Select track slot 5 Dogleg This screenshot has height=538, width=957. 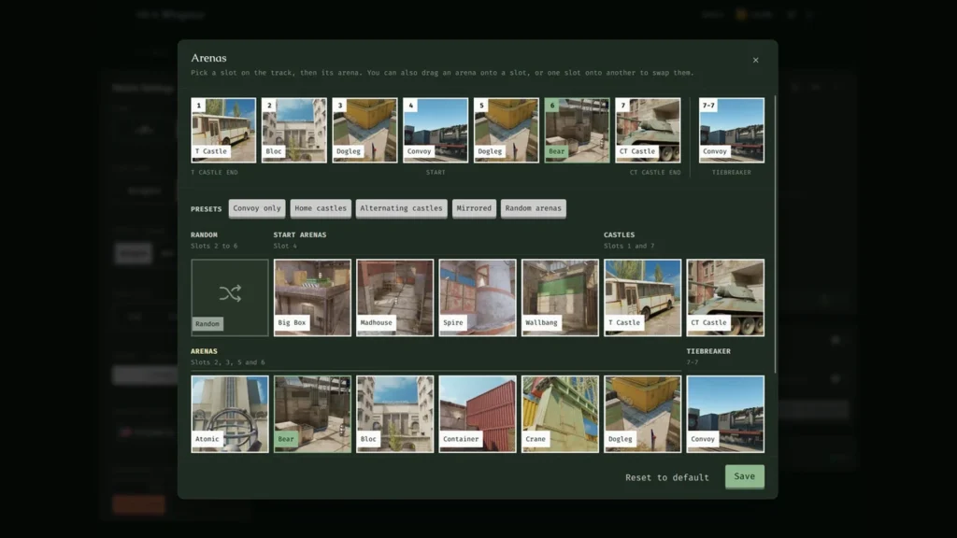[507, 130]
